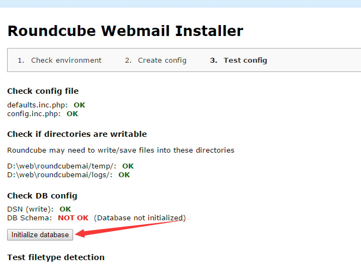Click the Roundcube Webmail Installer title
This screenshot has width=361, height=265.
[x=125, y=31]
